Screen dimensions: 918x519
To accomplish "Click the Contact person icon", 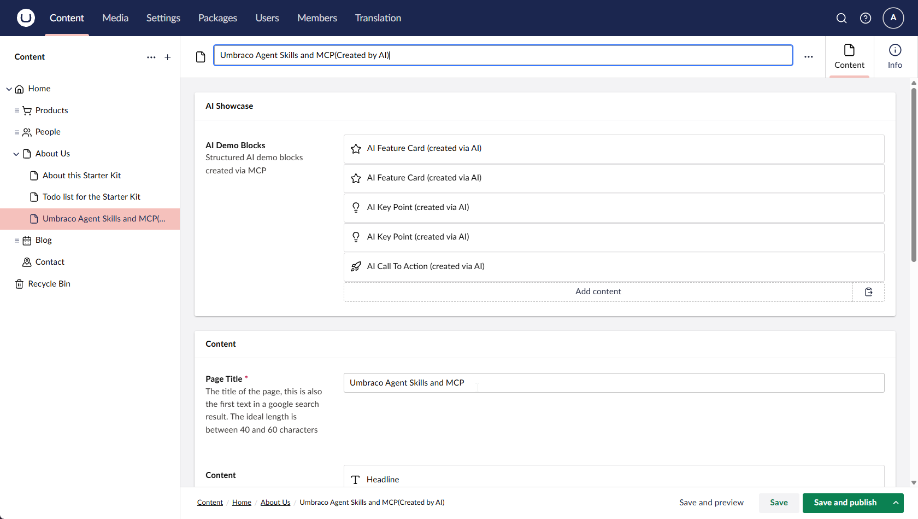I will click(x=27, y=262).
